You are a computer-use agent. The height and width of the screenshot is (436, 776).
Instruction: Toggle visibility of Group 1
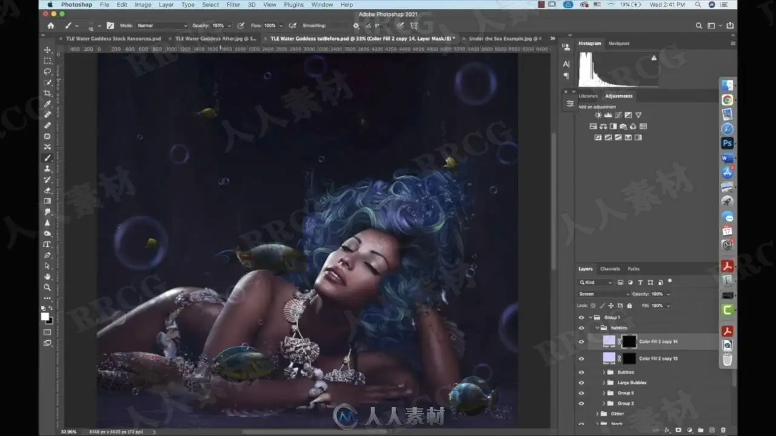click(x=581, y=317)
